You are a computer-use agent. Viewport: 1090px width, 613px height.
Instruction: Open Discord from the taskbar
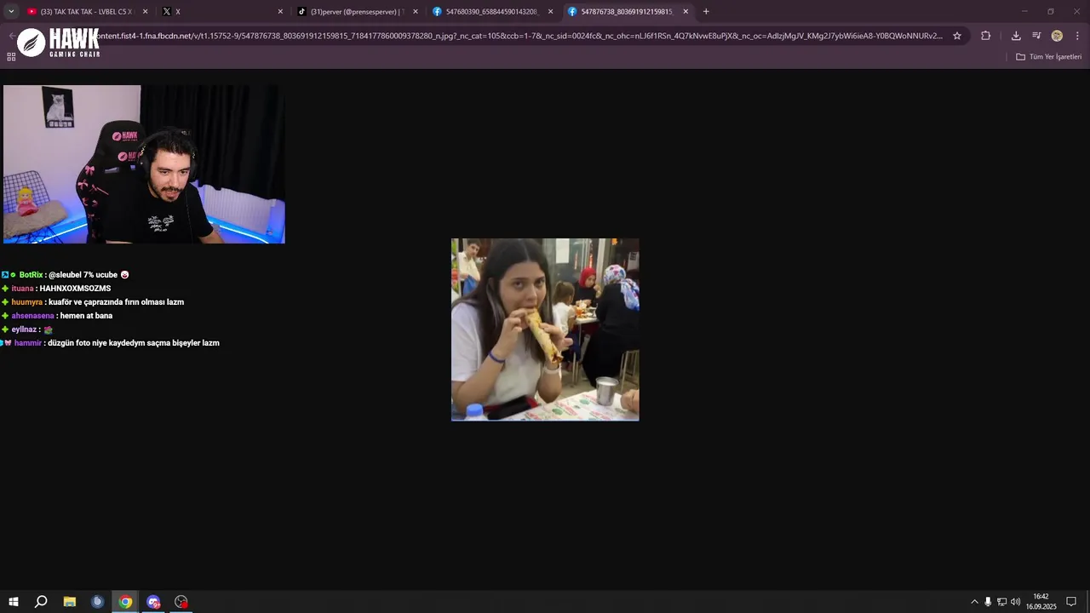pos(153,602)
